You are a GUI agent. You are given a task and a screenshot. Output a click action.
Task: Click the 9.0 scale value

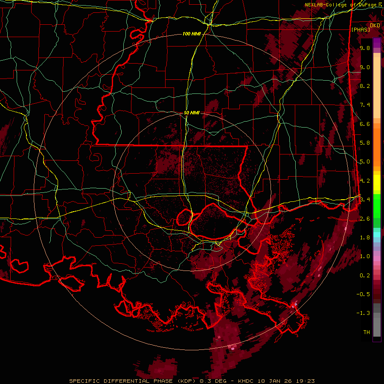[365, 67]
